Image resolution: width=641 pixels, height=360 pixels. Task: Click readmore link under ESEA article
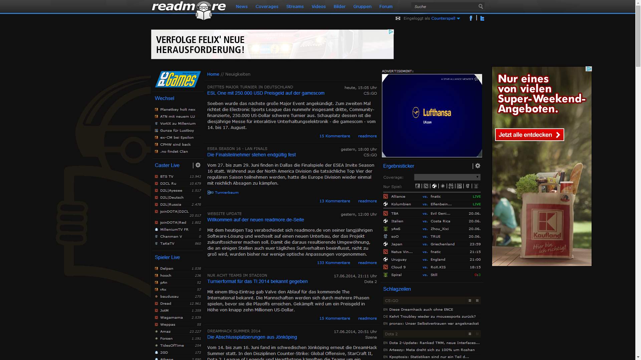(367, 201)
